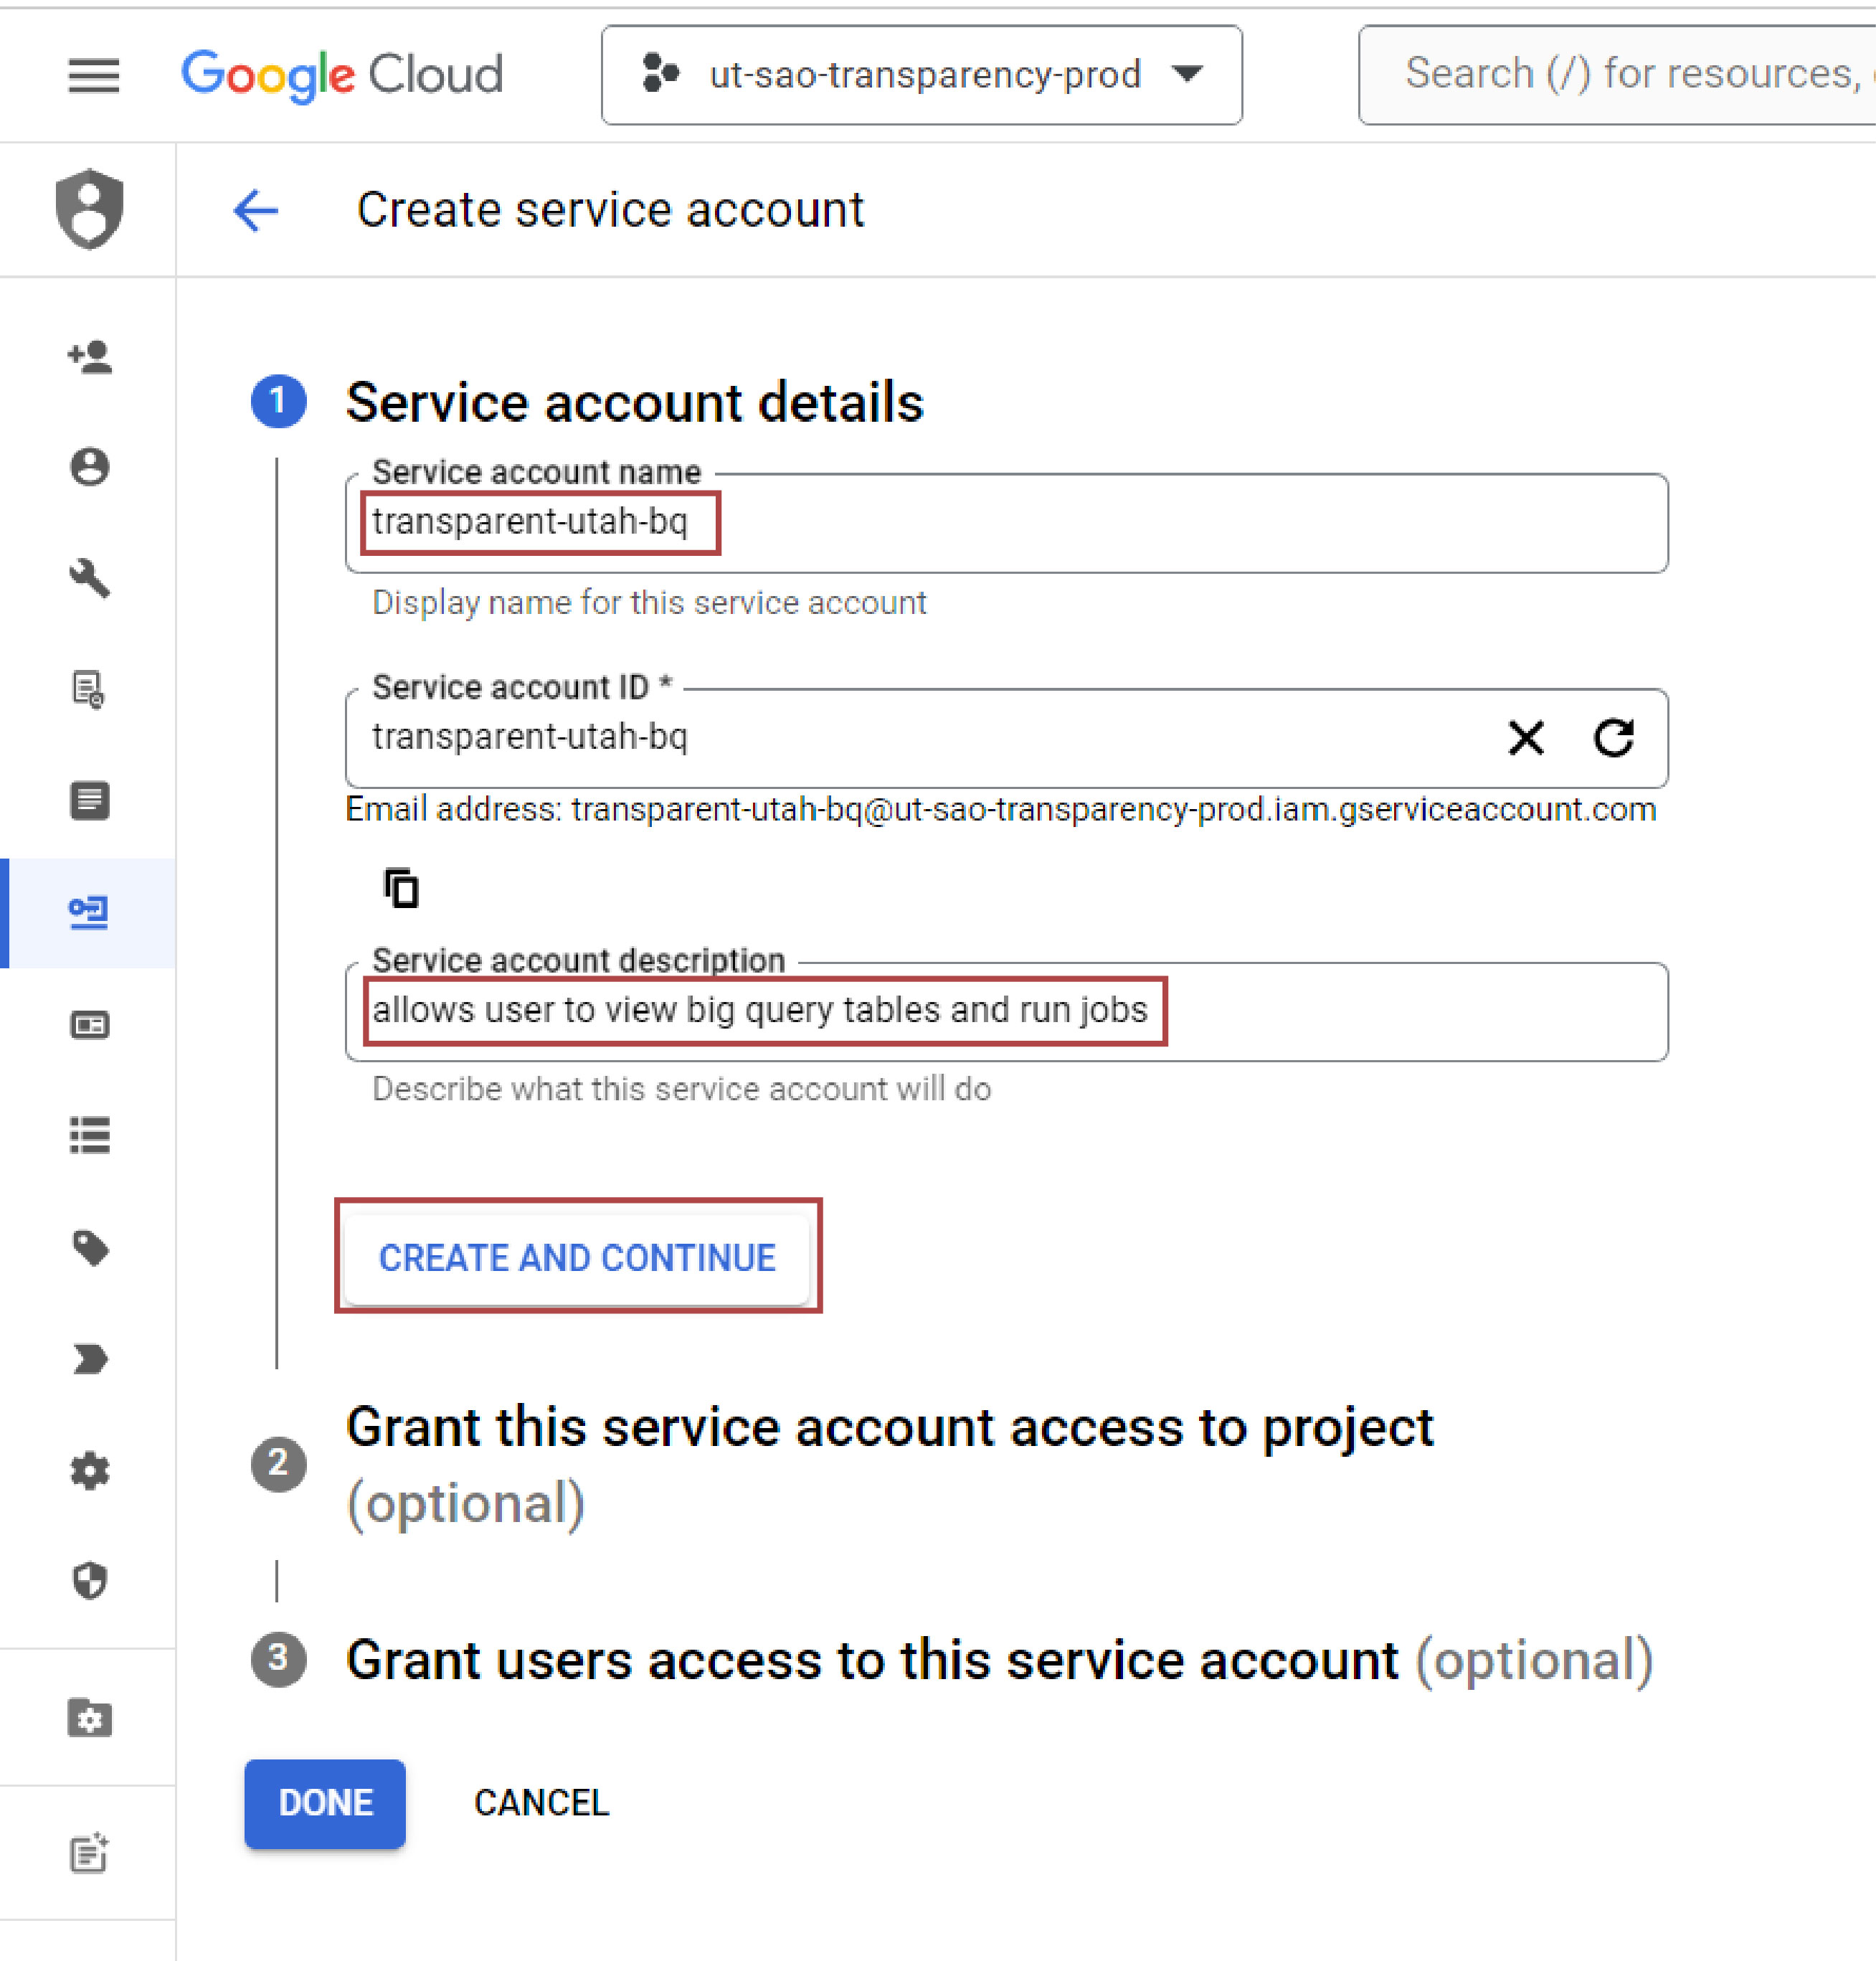
Task: Click the CANCEL button
Action: point(541,1802)
